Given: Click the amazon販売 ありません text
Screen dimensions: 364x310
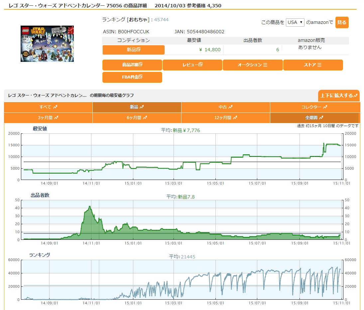Looking at the screenshot, I should (310, 47).
